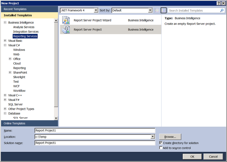Toggle Create directory for solution checkbox
The image size is (227, 162).
pos(161,143)
